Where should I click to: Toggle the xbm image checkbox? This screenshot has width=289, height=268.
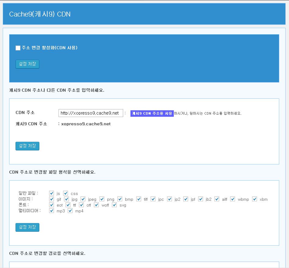(255, 199)
